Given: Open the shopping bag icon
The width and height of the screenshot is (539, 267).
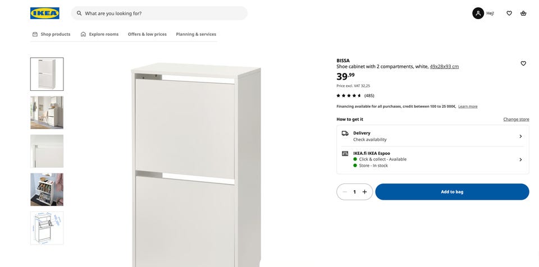Looking at the screenshot, I should pos(523,13).
